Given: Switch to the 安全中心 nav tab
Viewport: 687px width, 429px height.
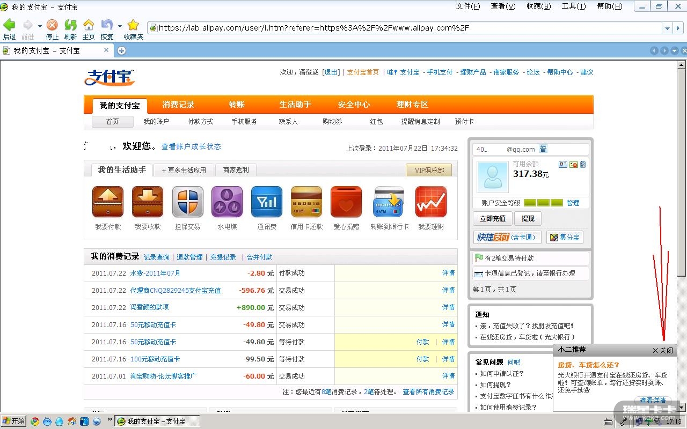Looking at the screenshot, I should click(x=354, y=105).
